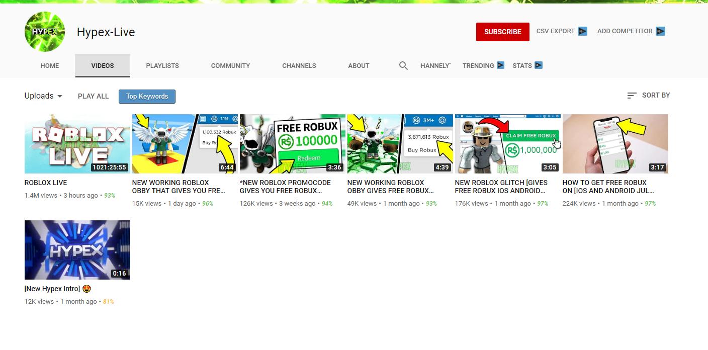Screen dimensions: 708x350
Task: Click the icon beside ADD COMPETITOR
Action: click(x=660, y=31)
